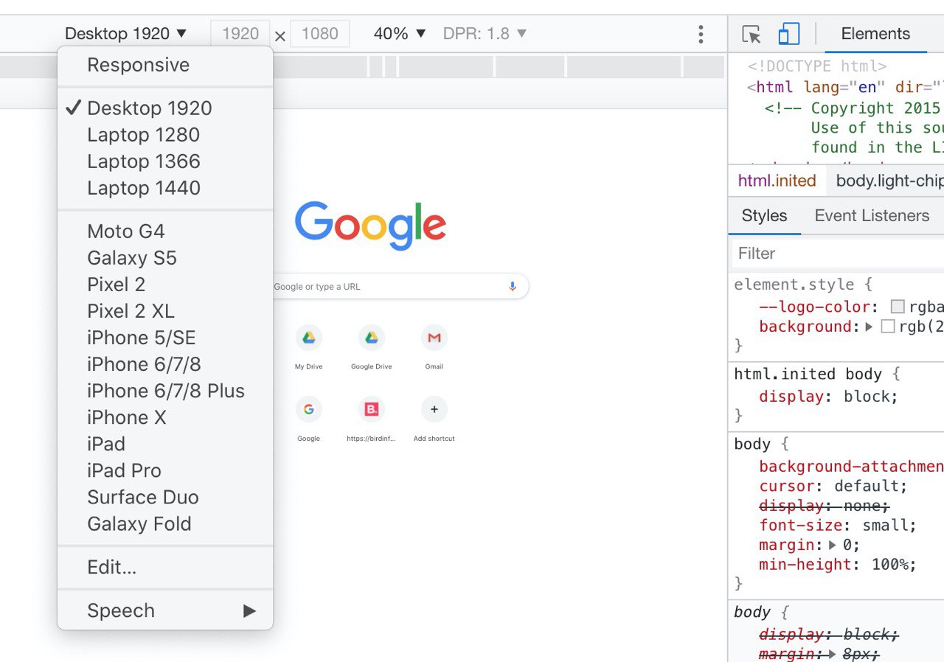Open the birdinf shortcut tile
This screenshot has height=662, width=944.
coord(372,419)
